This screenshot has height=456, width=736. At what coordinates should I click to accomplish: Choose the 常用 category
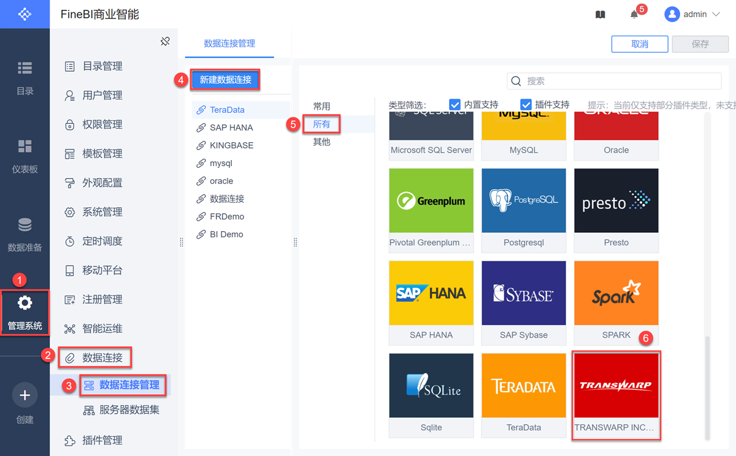[x=322, y=106]
